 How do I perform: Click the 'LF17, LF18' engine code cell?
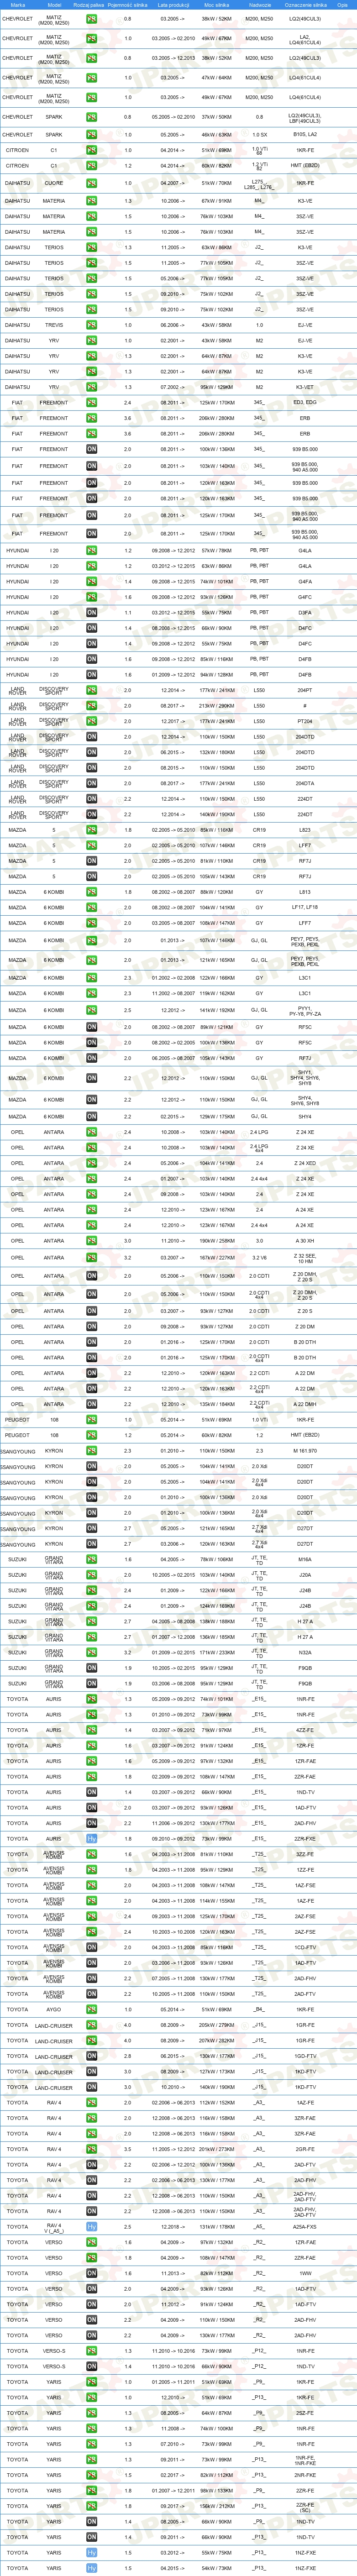[x=305, y=908]
